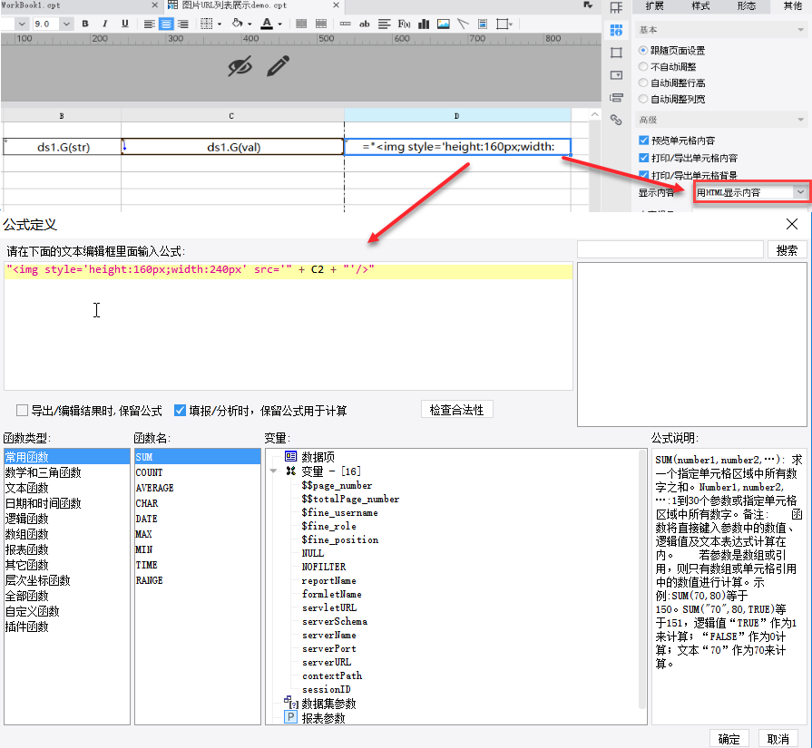Insert an image with the picture icon
Viewport: 812px width, 748px height.
tap(444, 24)
